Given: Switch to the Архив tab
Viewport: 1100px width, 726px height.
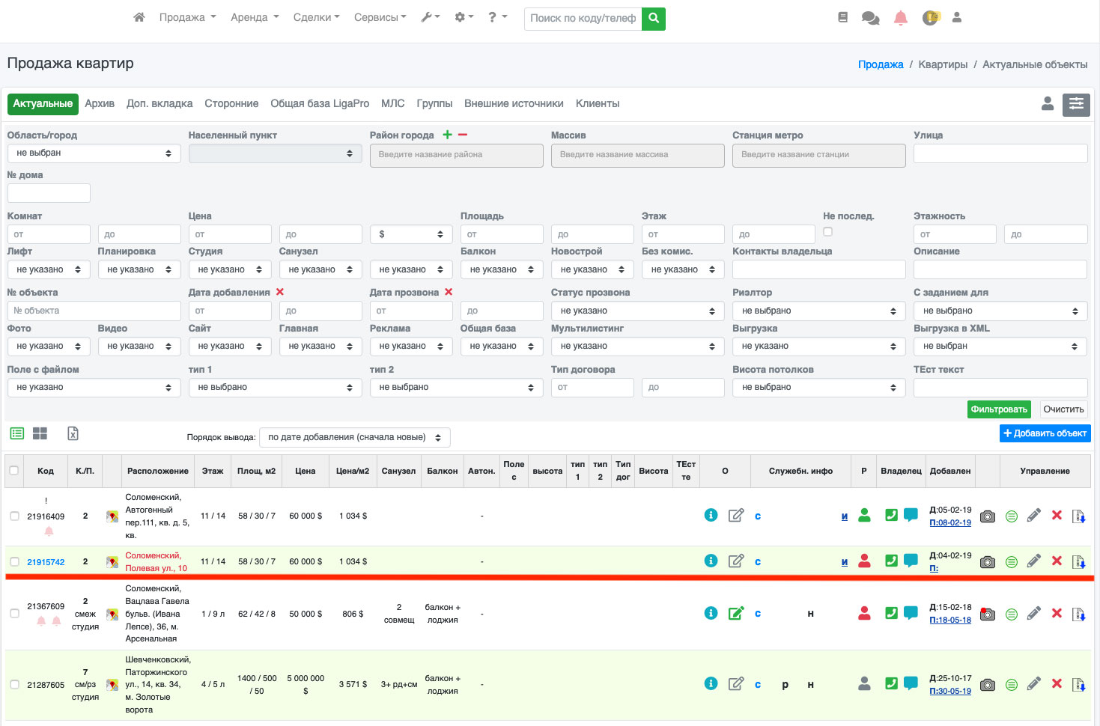Looking at the screenshot, I should point(100,103).
